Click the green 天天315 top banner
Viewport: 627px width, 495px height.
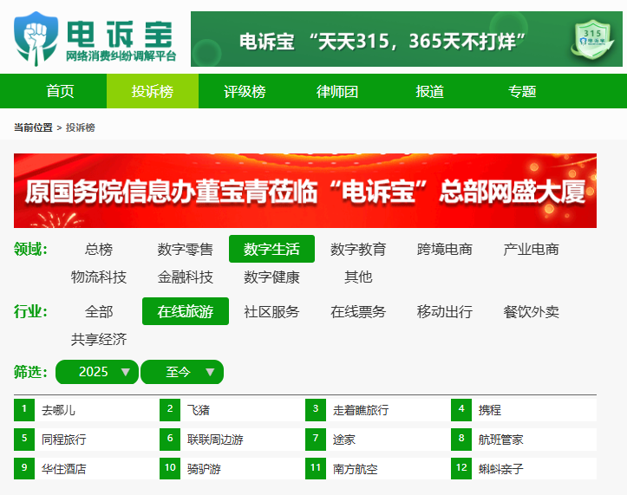point(406,39)
